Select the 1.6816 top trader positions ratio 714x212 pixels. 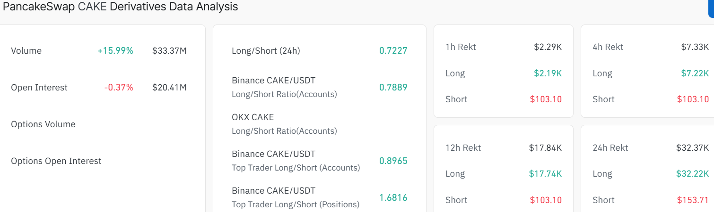(x=393, y=197)
